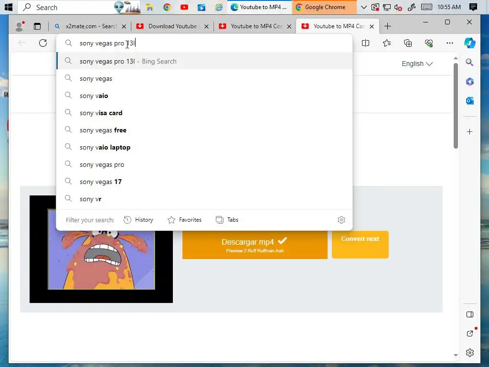This screenshot has height=367, width=489.
Task: Click the Descargar mp4 button
Action: point(255,245)
